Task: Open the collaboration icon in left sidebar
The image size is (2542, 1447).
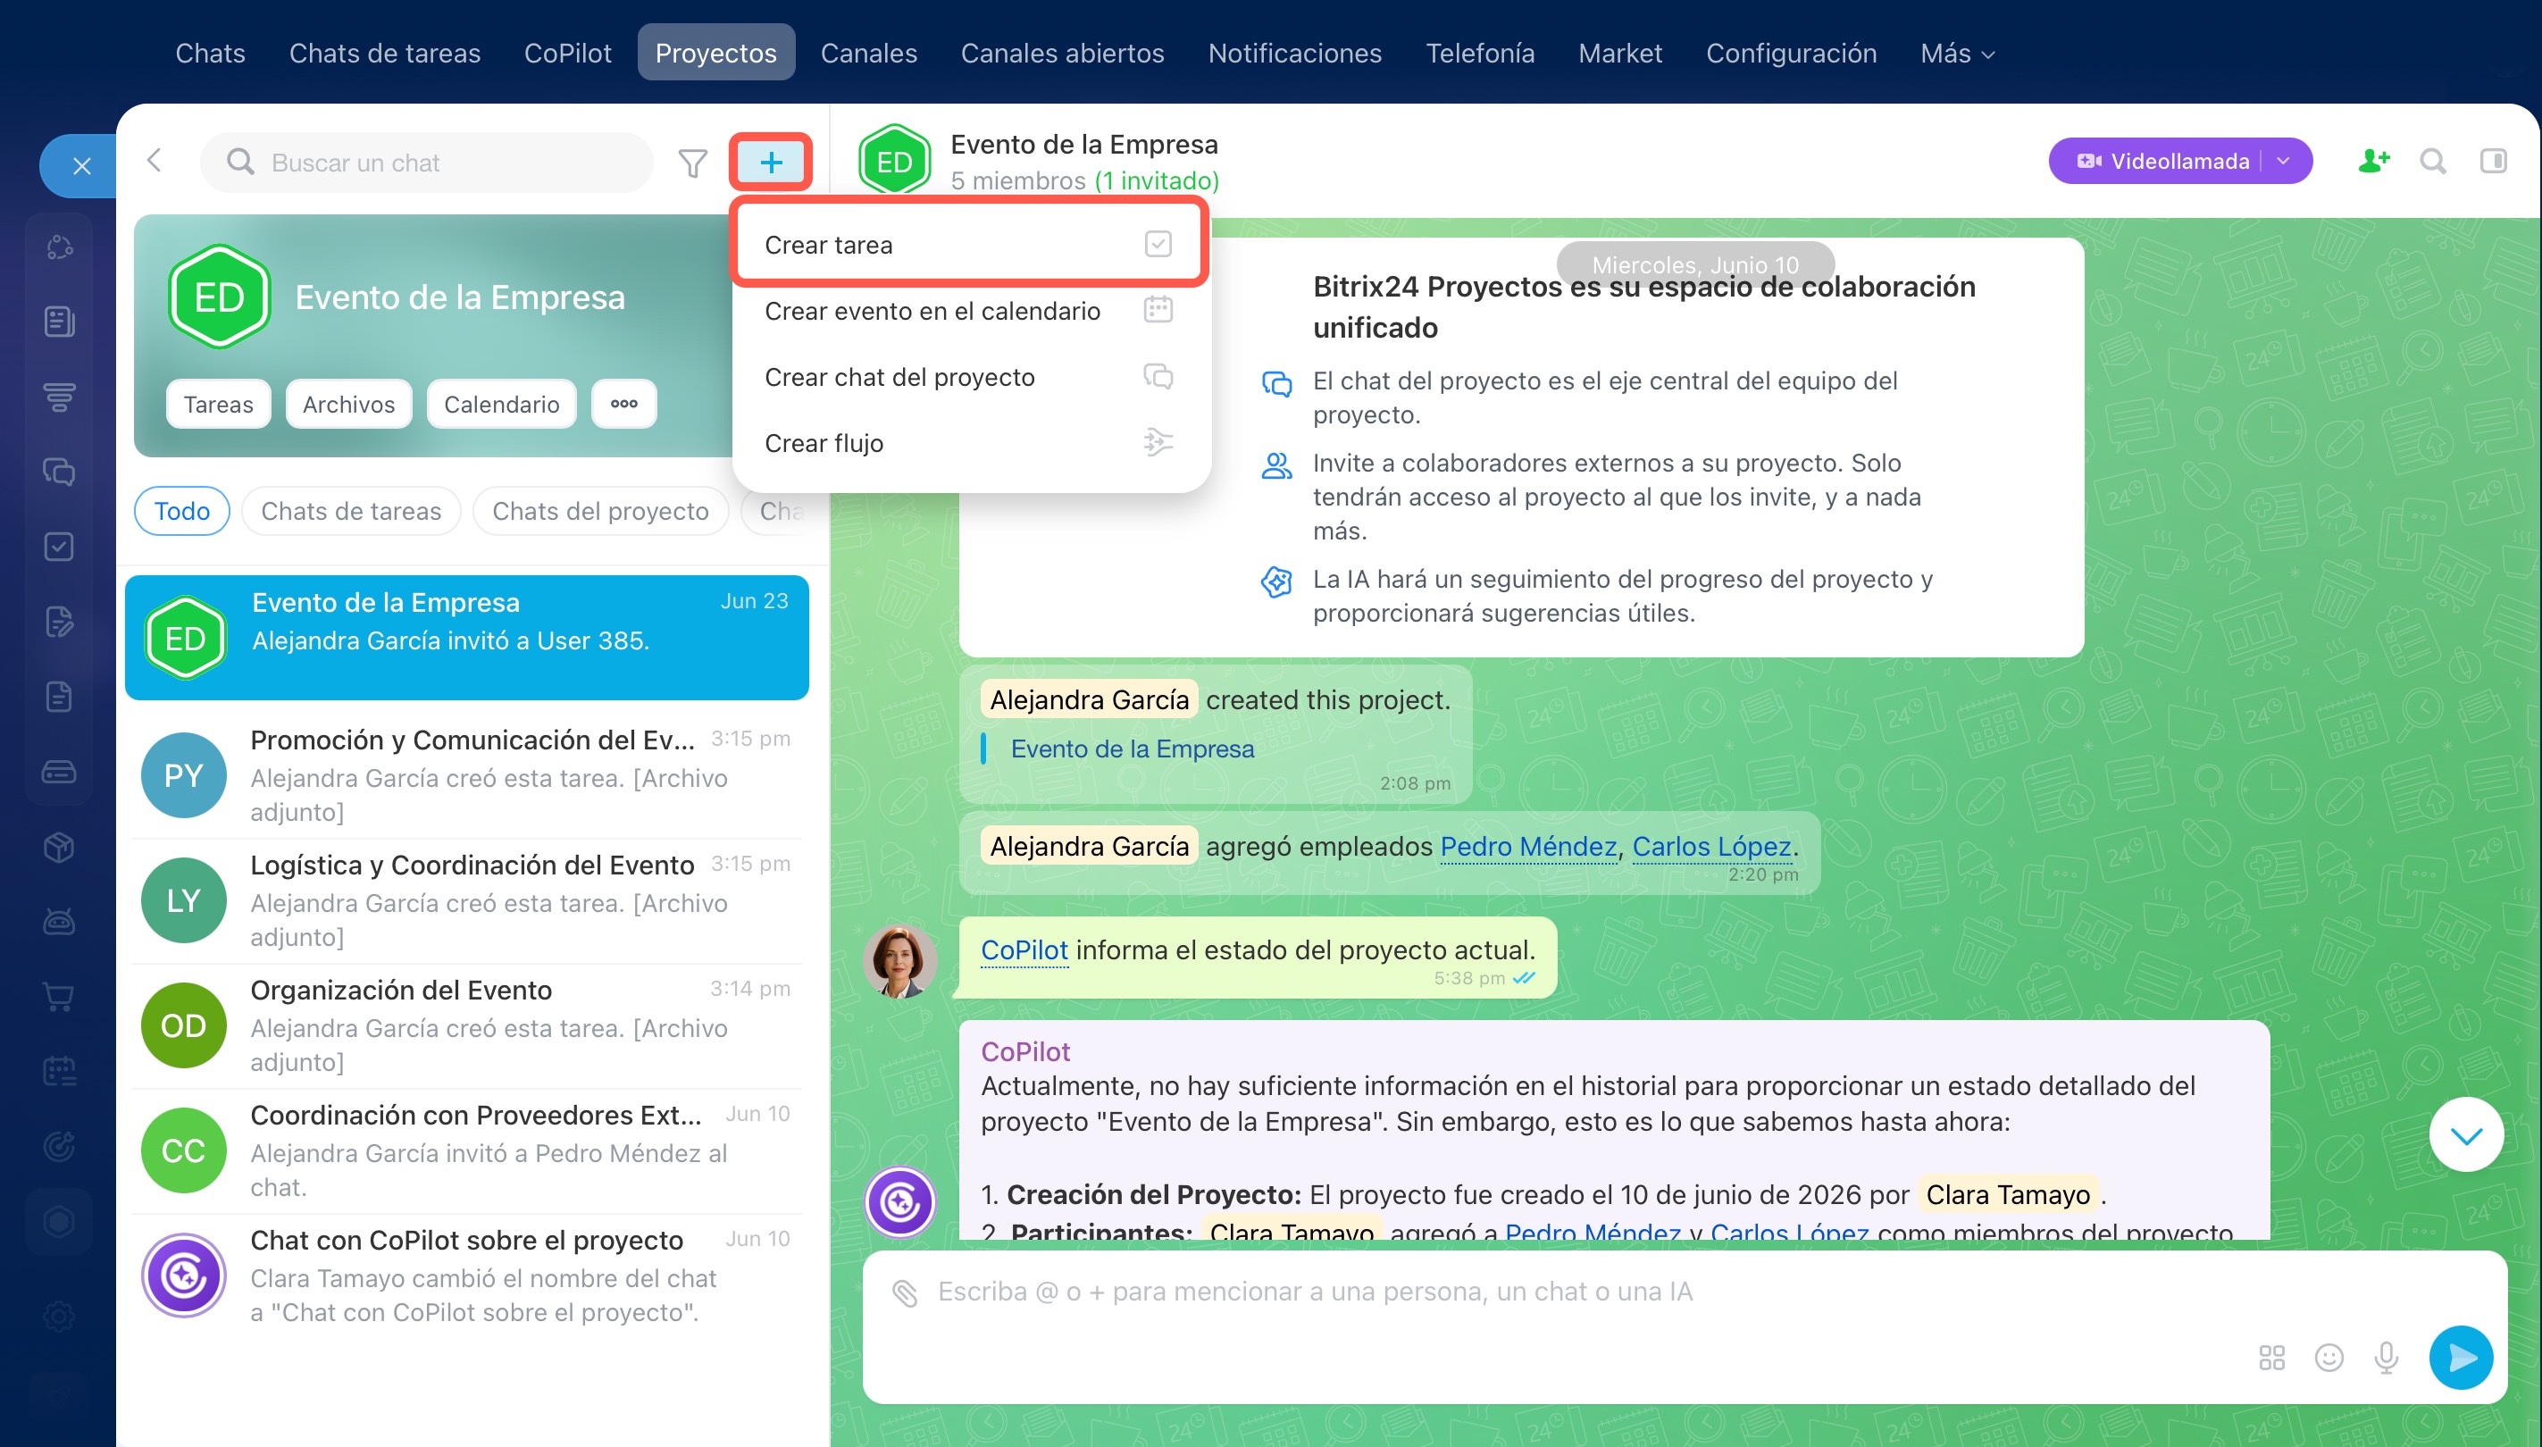Action: 60,247
